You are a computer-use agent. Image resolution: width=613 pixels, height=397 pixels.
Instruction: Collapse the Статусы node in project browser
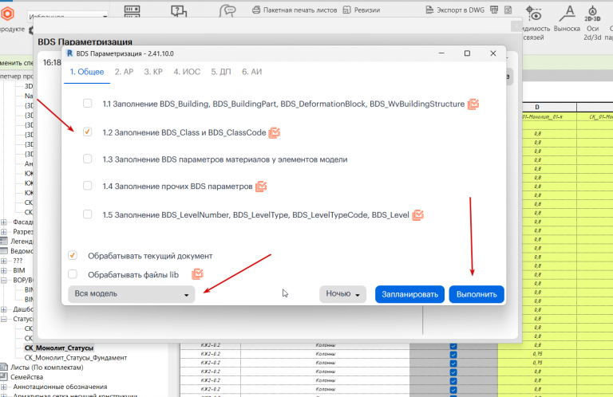coord(4,319)
